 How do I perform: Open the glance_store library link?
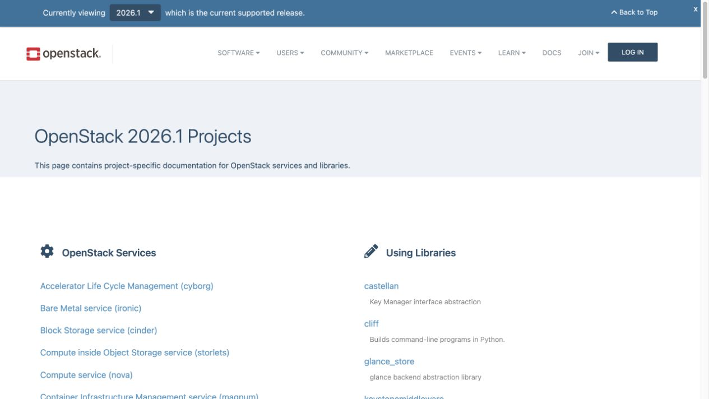point(389,361)
